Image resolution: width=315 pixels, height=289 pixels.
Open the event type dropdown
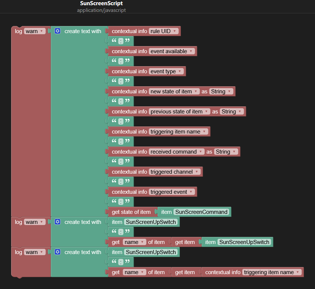[x=166, y=71]
